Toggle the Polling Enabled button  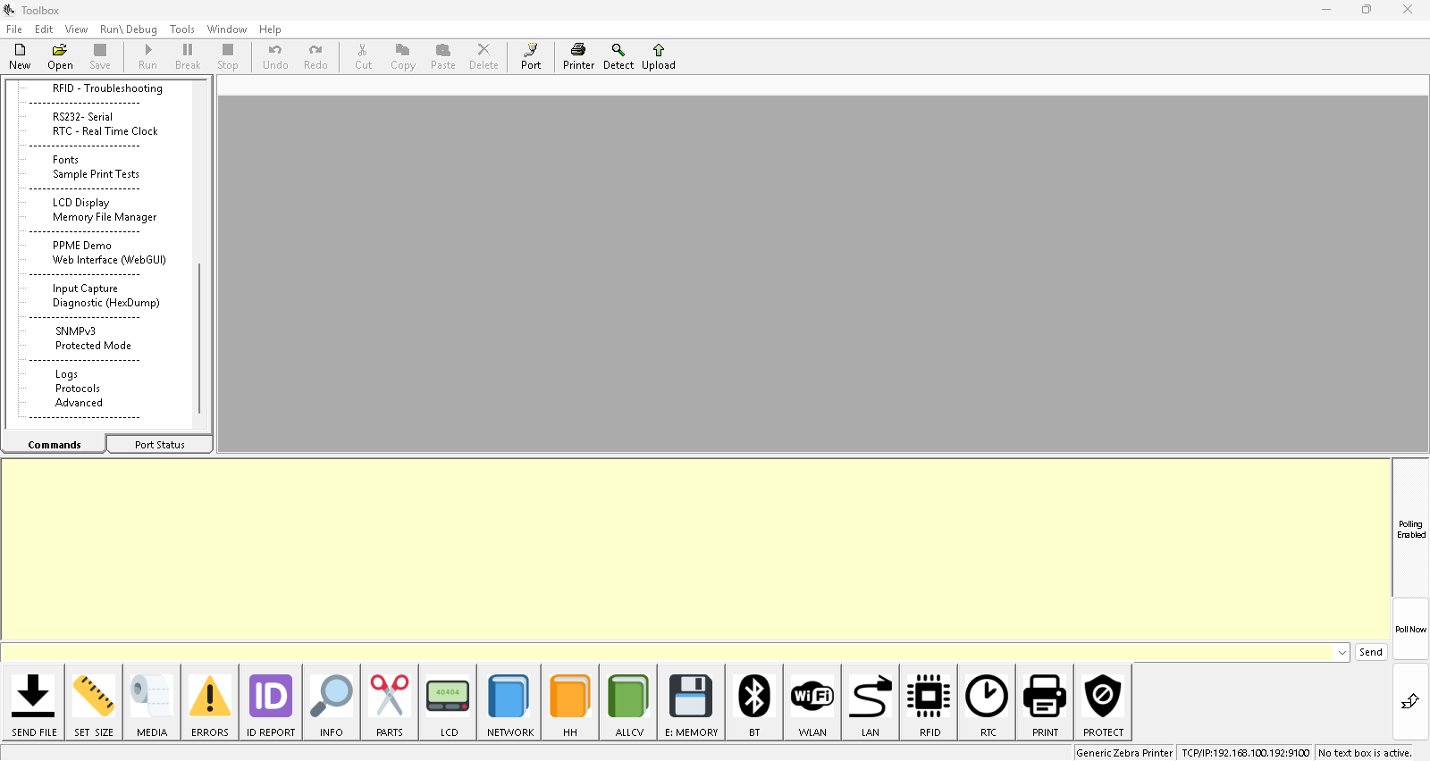tap(1411, 529)
